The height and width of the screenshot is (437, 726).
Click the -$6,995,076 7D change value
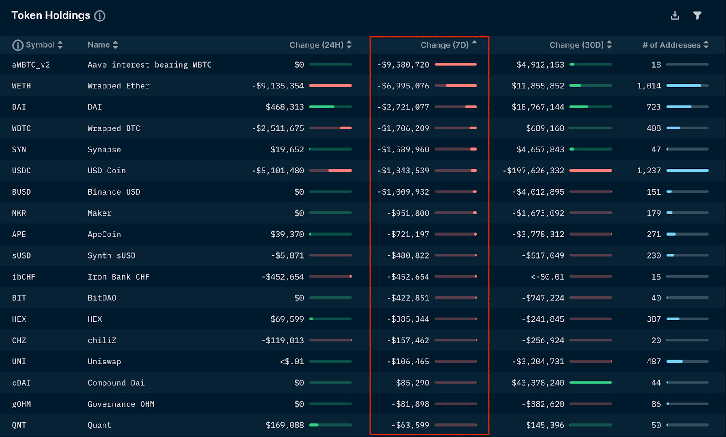tap(403, 86)
